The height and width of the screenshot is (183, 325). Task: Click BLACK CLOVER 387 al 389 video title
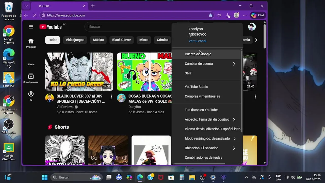tap(81, 99)
